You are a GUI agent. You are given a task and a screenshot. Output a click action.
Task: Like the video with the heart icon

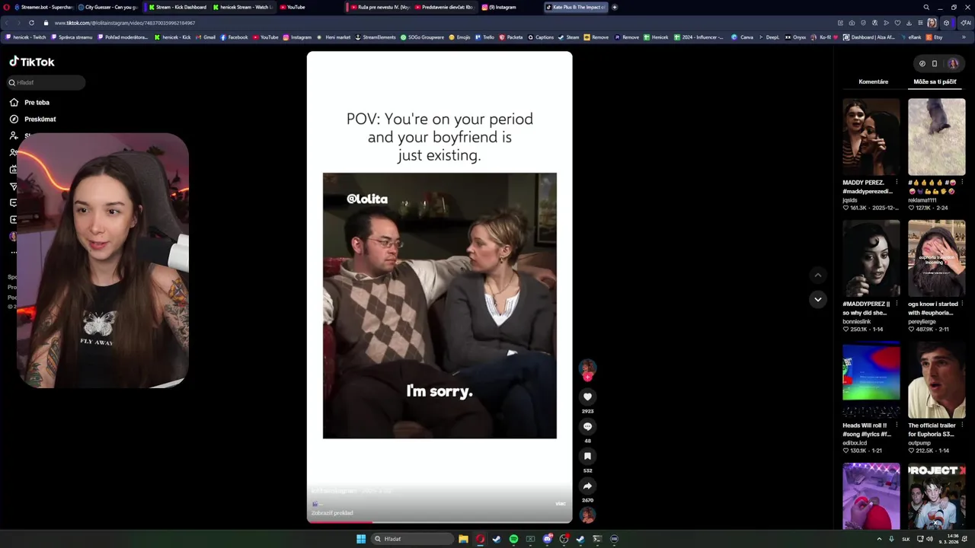pos(587,397)
